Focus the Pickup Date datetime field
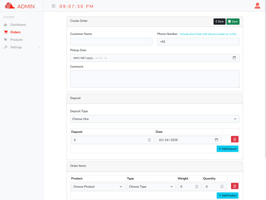Screen dimensions: 266x200 (x=155, y=58)
